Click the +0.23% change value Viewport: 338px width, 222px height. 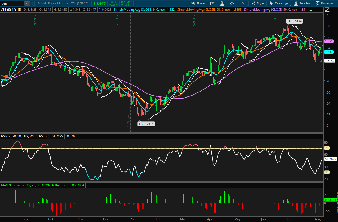click(x=113, y=5)
